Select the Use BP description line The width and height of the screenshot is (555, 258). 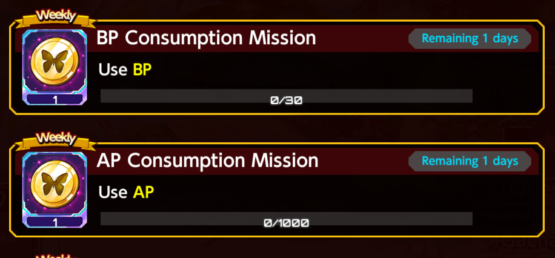[125, 70]
